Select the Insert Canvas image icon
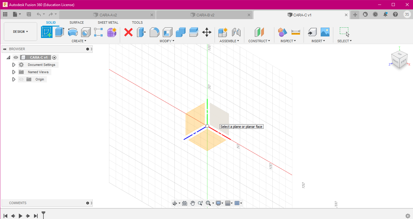Viewport: 413px width, 219px height. pos(325,32)
